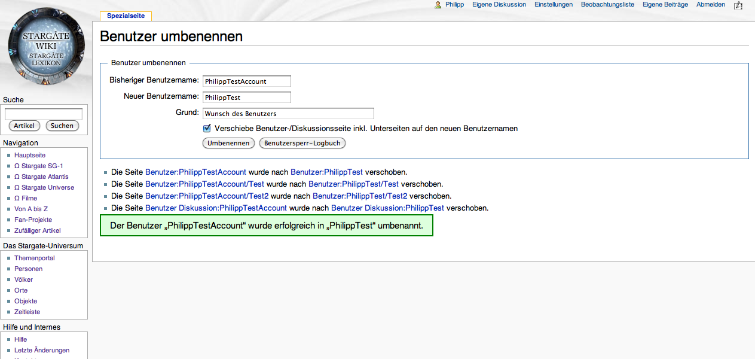The image size is (755, 359).
Task: Select the Spezialseite tab
Action: [x=126, y=16]
